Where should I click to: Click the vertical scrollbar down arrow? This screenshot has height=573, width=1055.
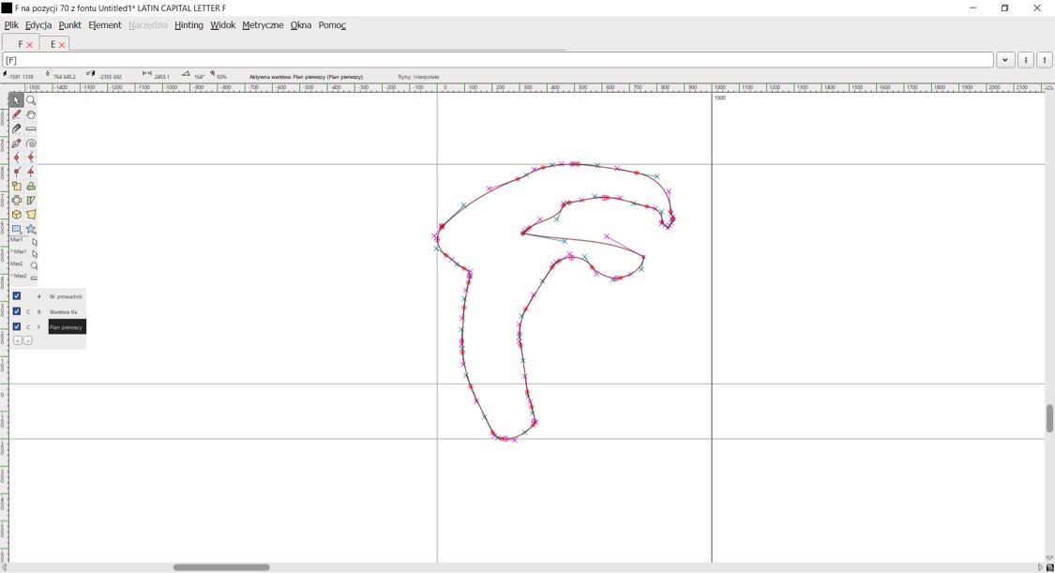[x=1049, y=558]
